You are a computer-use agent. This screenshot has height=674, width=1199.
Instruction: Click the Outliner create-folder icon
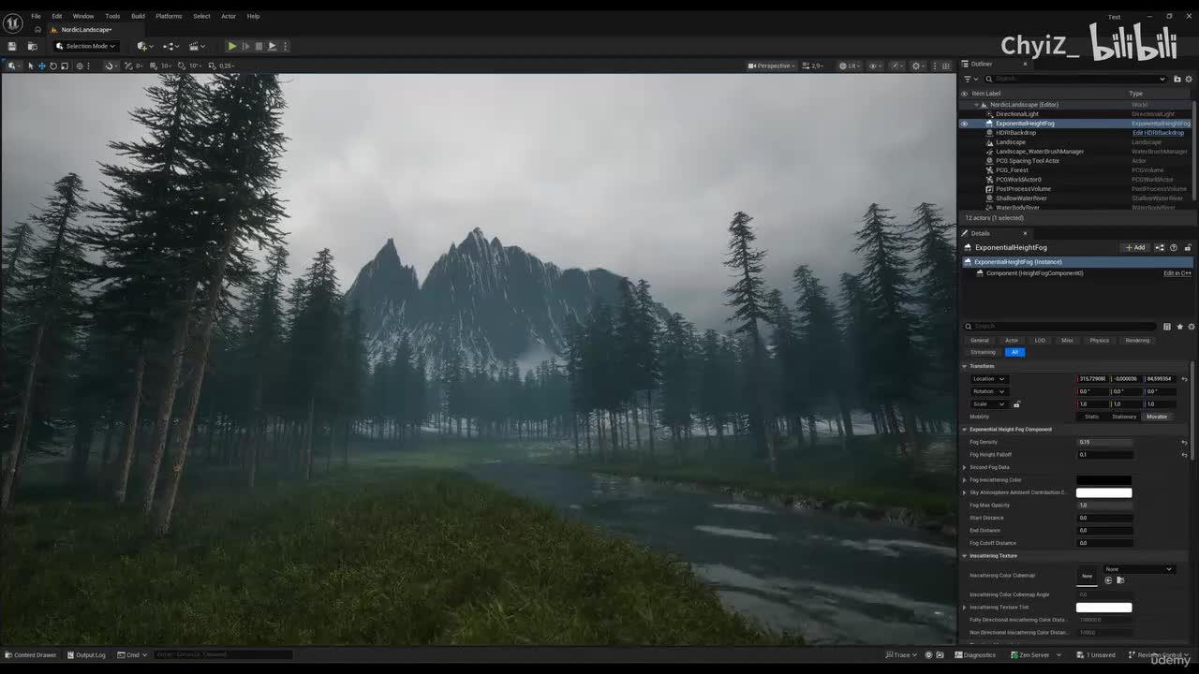pyautogui.click(x=1177, y=79)
